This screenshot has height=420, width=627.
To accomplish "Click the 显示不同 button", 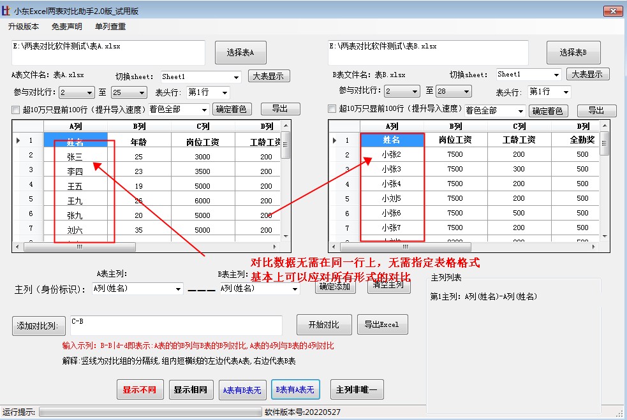I will point(140,389).
